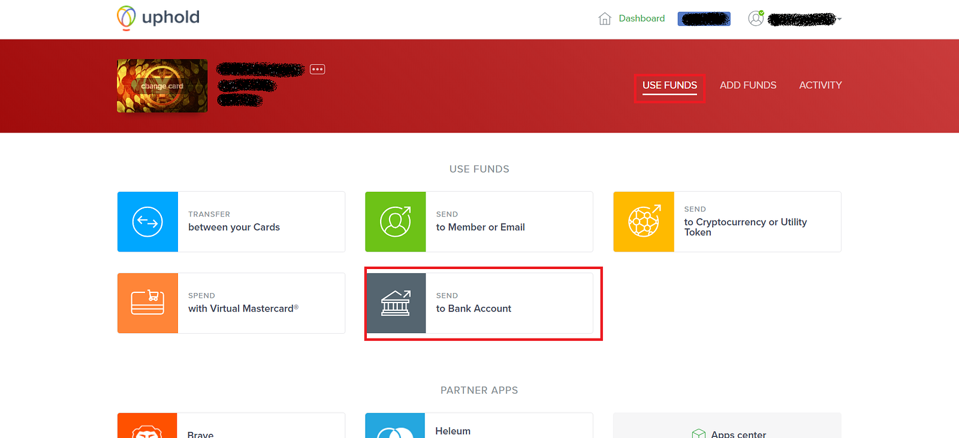Switch to the USE FUNDS tab

pos(670,86)
